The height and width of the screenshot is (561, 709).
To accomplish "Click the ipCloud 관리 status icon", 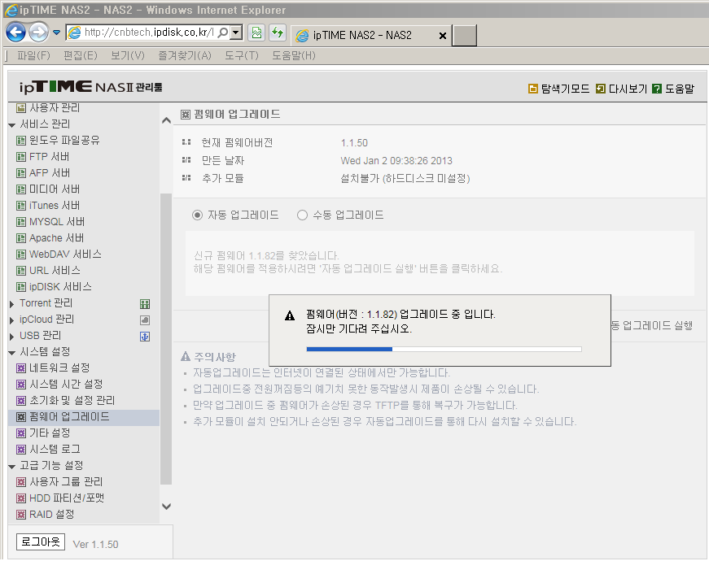I will (x=145, y=320).
